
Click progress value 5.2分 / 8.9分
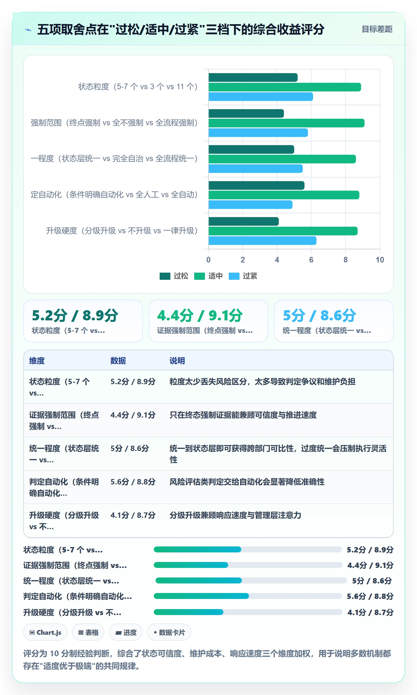[370, 550]
